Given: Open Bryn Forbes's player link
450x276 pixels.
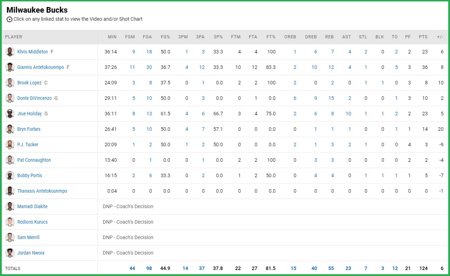Looking at the screenshot, I should 29,129.
